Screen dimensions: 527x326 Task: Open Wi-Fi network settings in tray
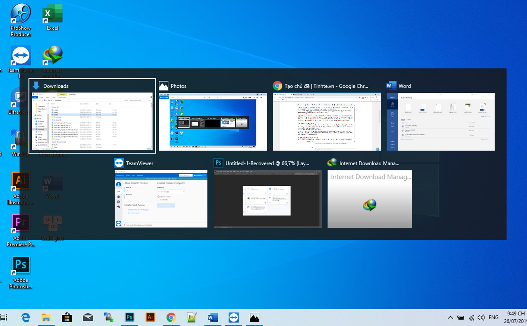coord(471,318)
